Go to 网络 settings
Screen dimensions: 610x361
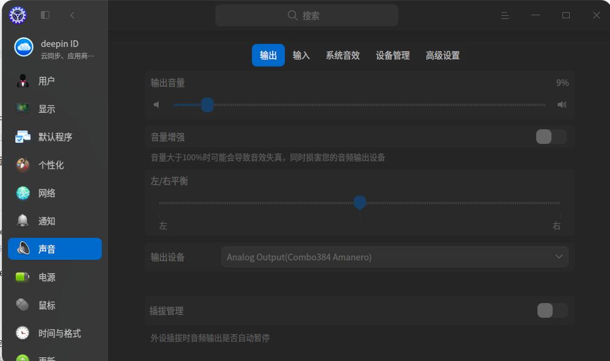tap(55, 193)
